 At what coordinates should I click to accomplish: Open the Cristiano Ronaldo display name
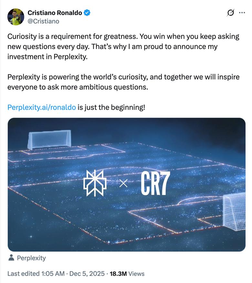pos(55,13)
